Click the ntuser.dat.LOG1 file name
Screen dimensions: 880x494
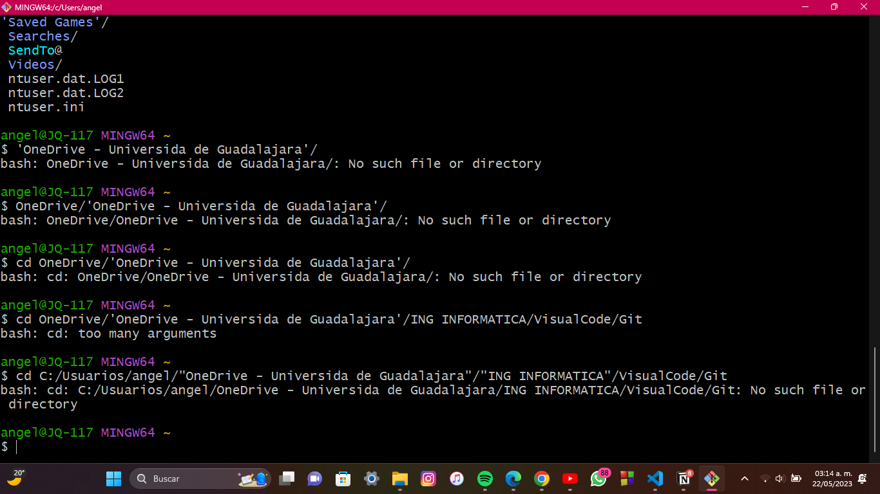pyautogui.click(x=66, y=79)
